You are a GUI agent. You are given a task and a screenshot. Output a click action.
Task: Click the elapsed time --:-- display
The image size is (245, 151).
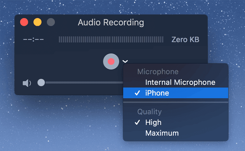34,40
